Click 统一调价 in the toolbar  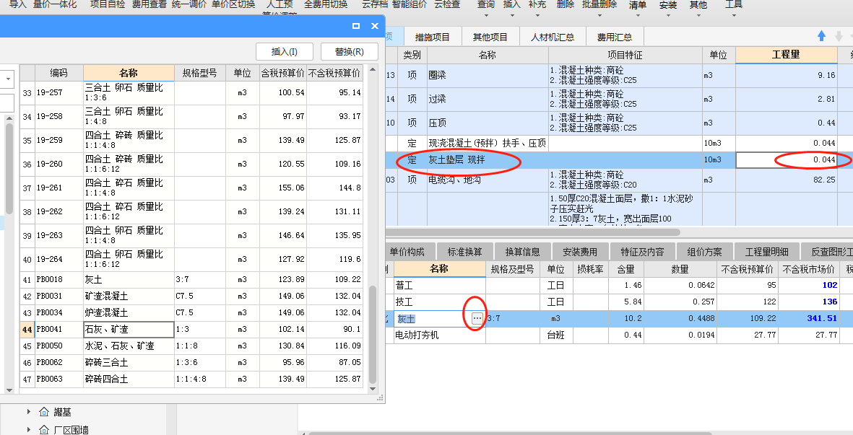click(x=189, y=5)
